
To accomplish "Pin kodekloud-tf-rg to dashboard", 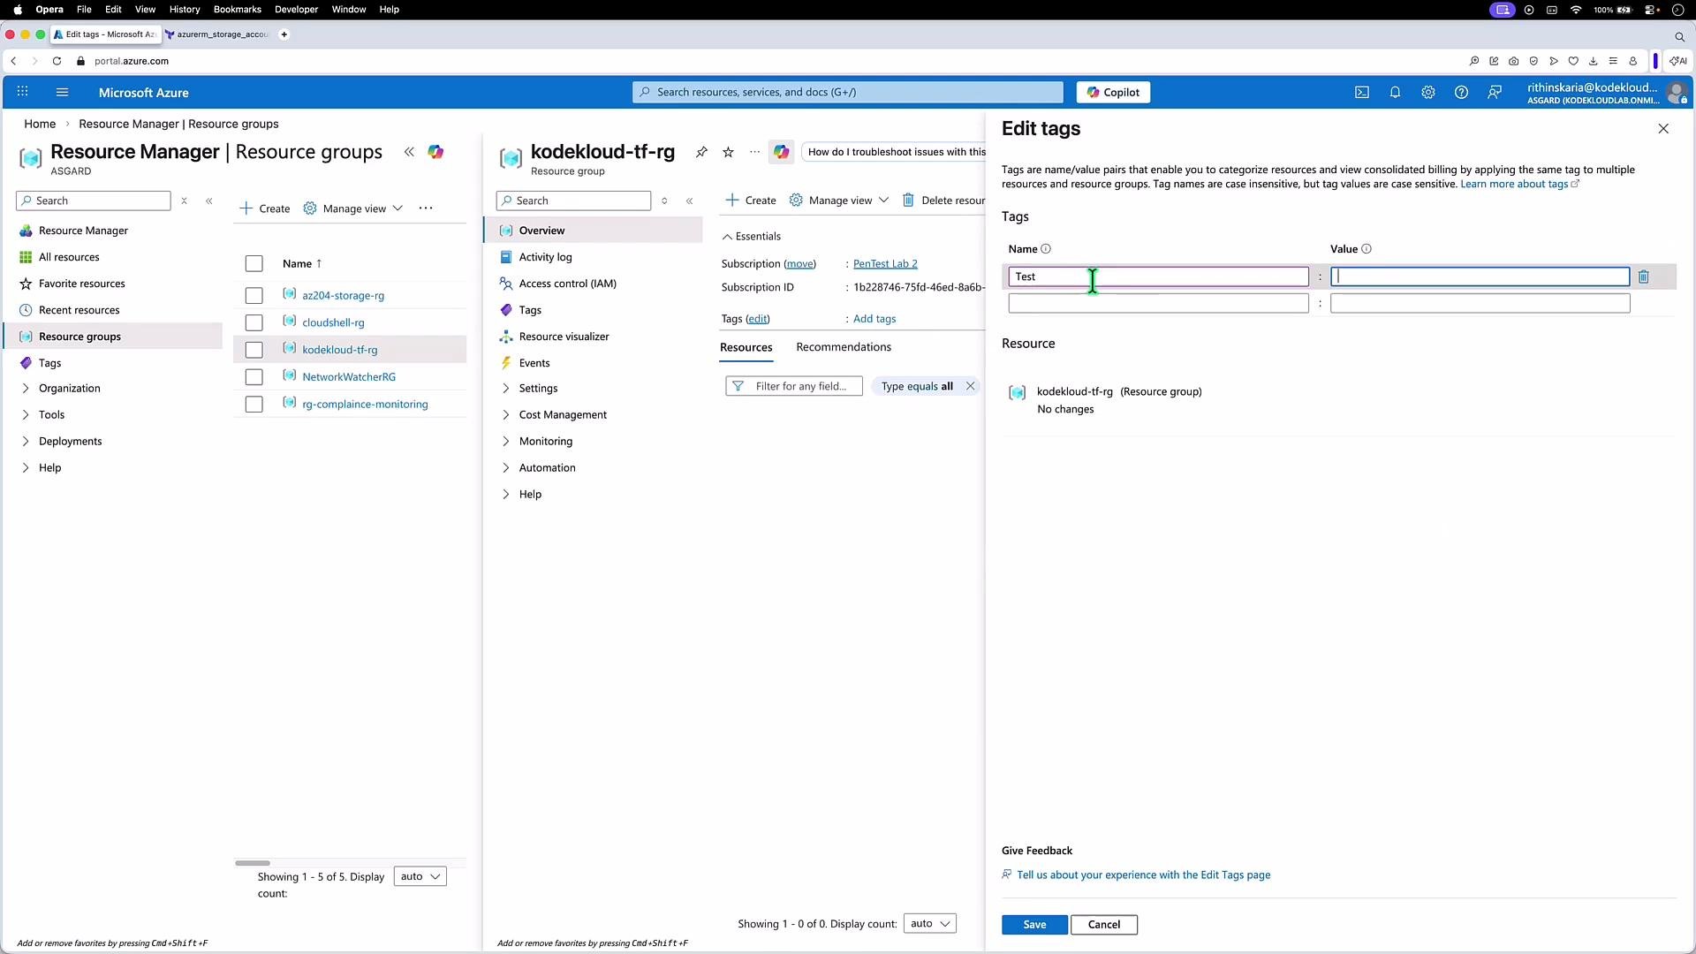I will pyautogui.click(x=701, y=152).
